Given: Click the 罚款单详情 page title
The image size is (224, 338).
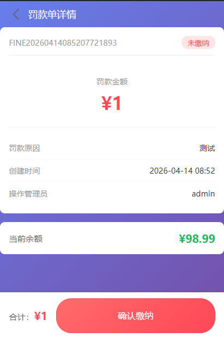Looking at the screenshot, I should point(52,15).
